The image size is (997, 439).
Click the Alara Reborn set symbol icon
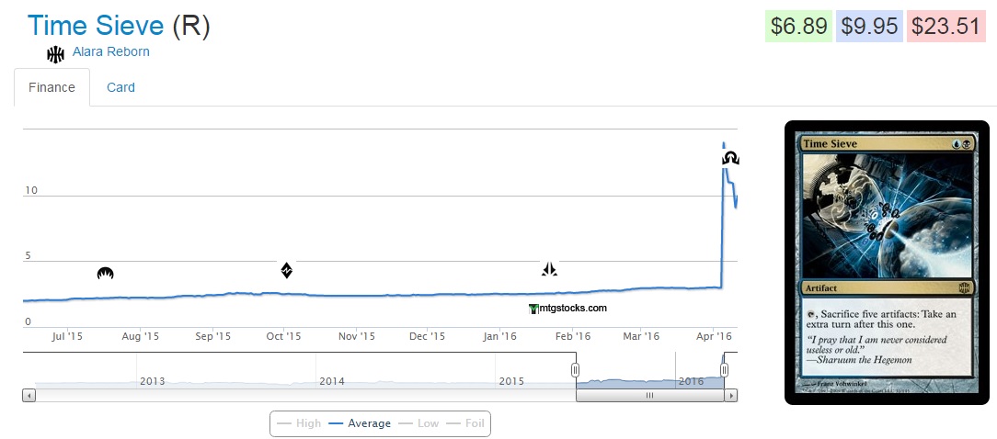[55, 54]
